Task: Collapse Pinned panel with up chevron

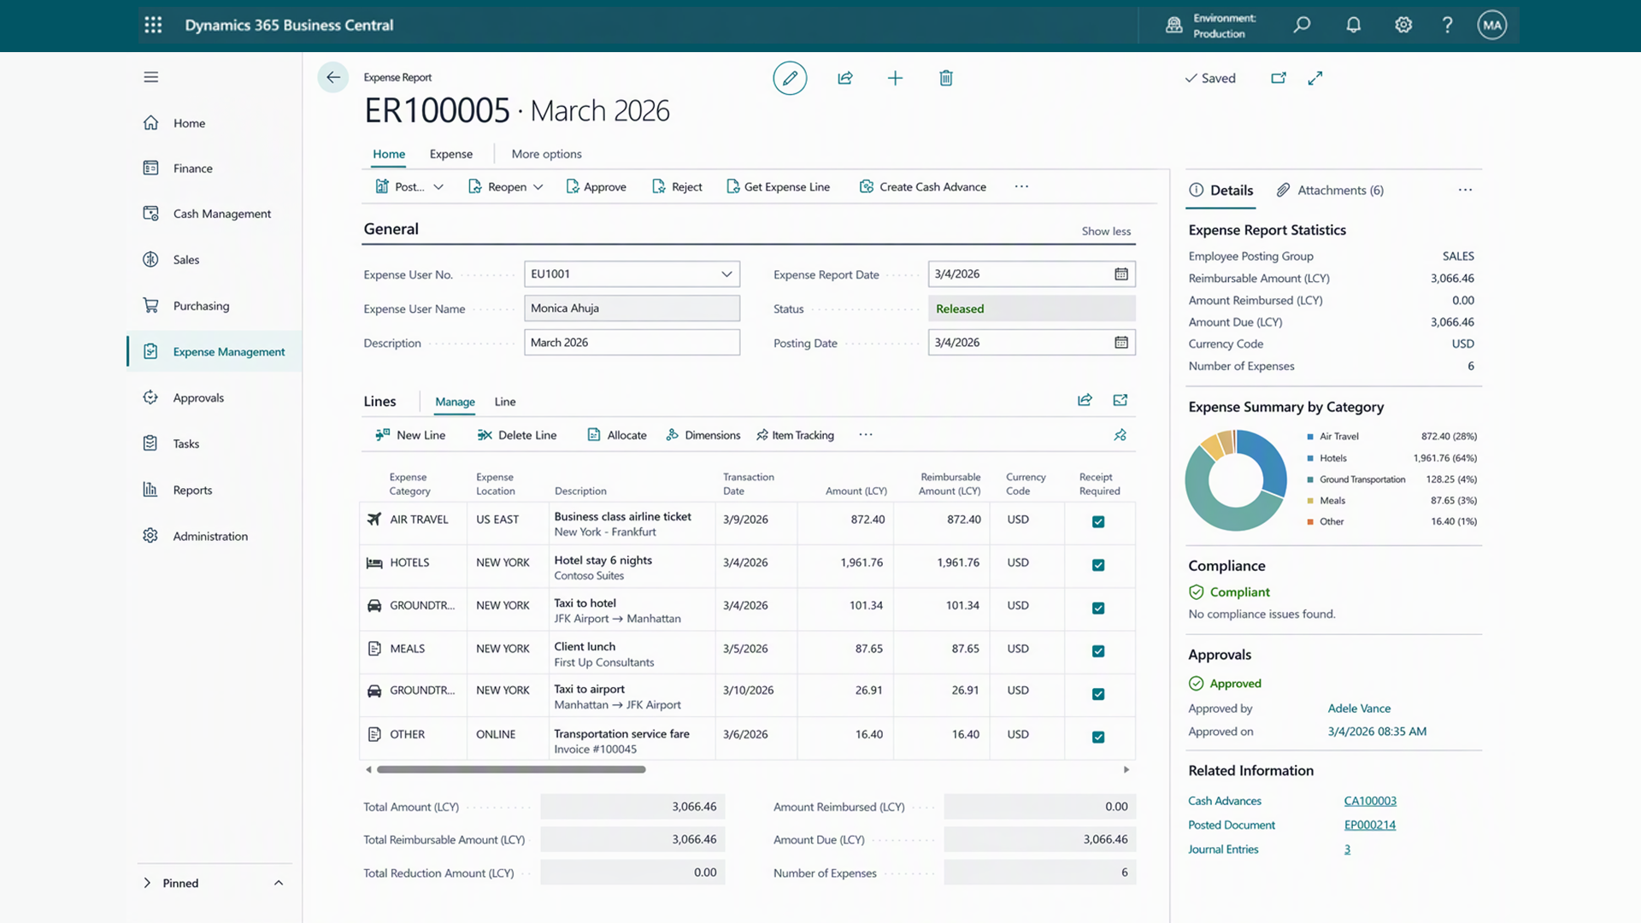Action: [x=279, y=883]
